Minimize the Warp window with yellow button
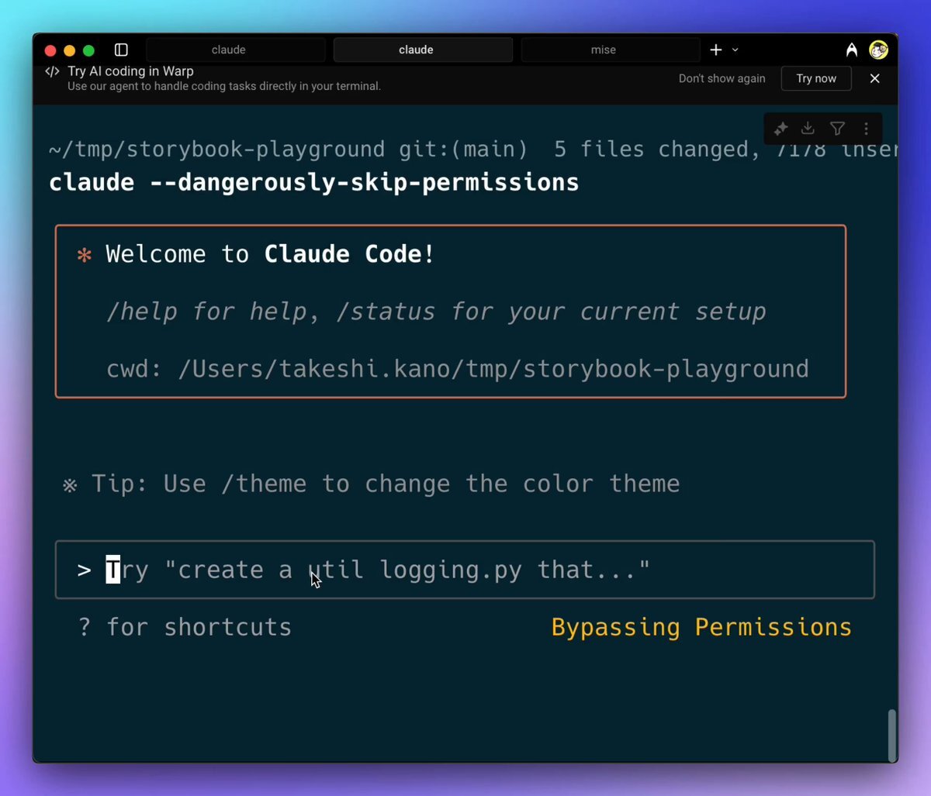Screen dimensions: 931x796 point(69,50)
